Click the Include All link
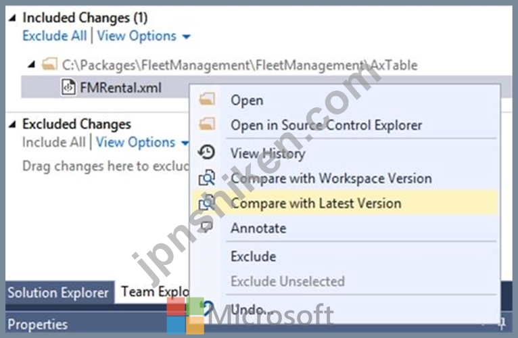The width and height of the screenshot is (518, 338). tap(54, 143)
